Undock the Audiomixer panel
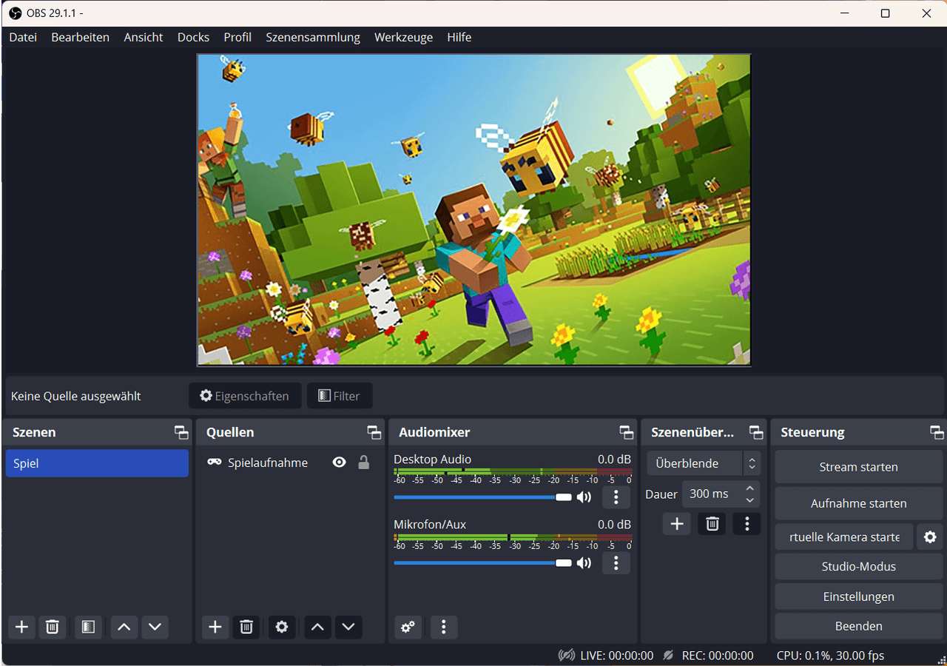 (x=627, y=432)
